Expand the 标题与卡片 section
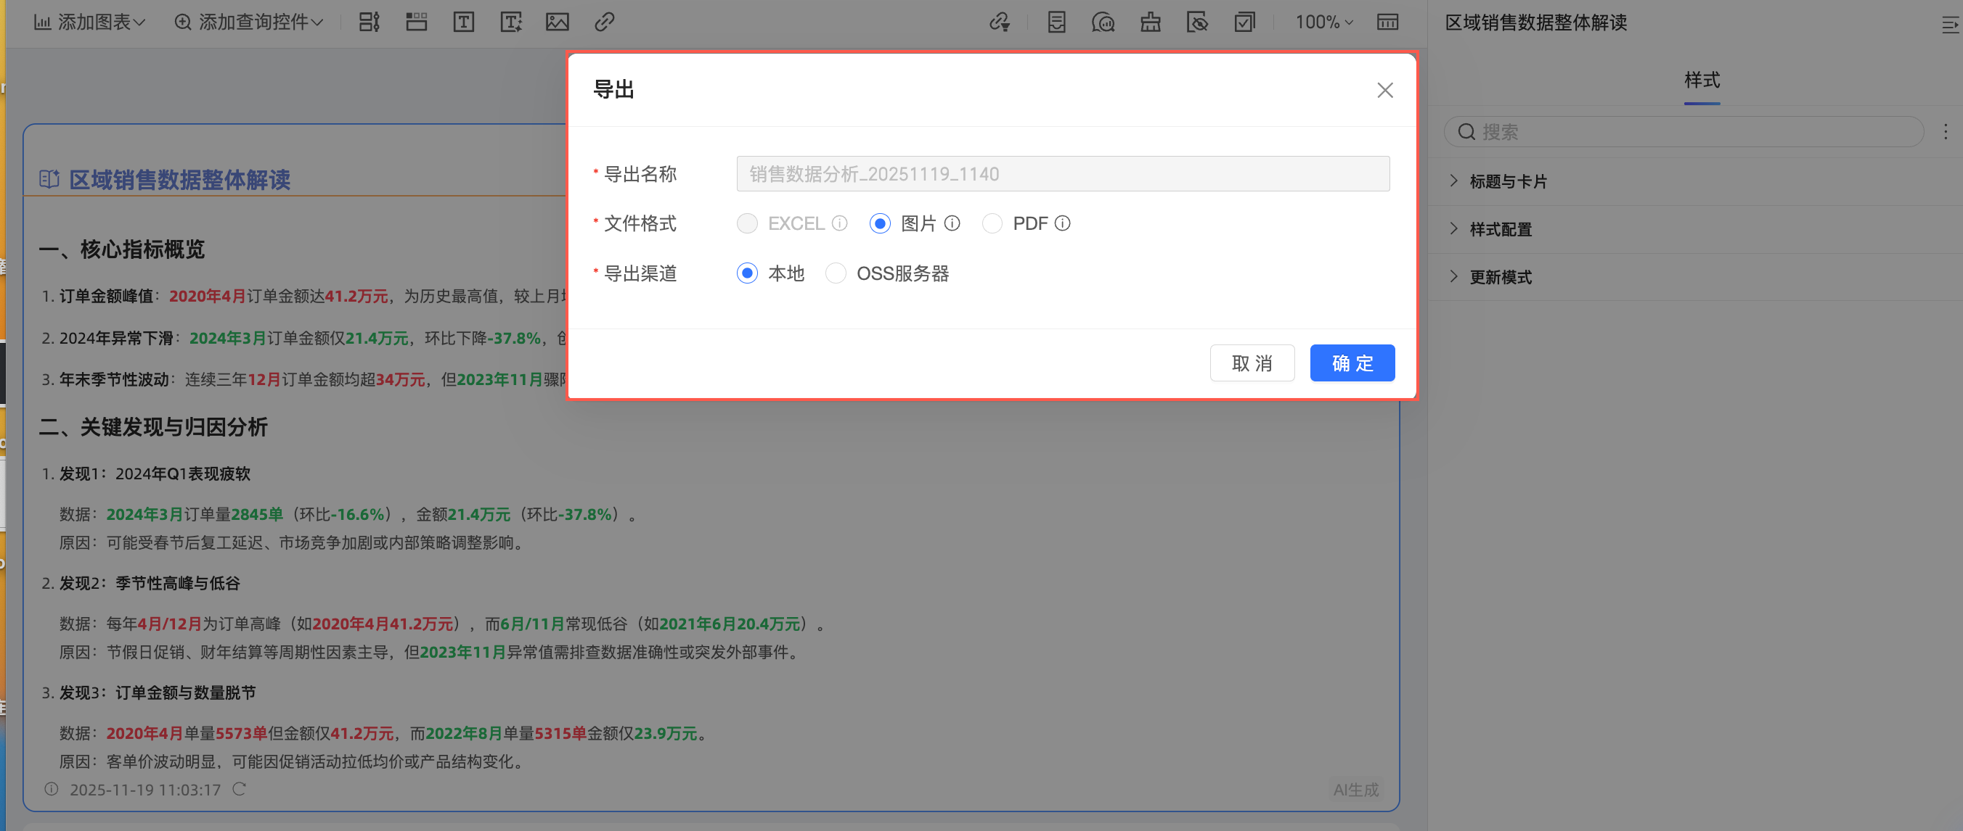 tap(1507, 181)
